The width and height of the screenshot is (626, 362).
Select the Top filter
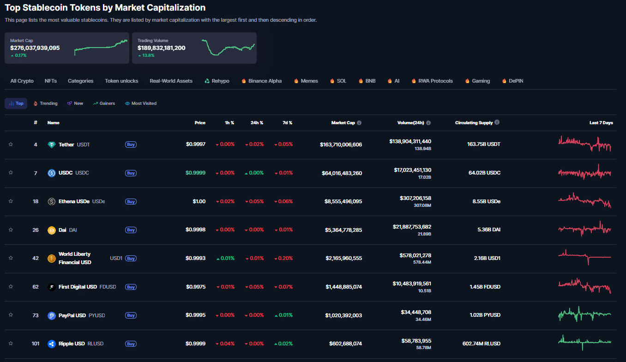click(16, 103)
